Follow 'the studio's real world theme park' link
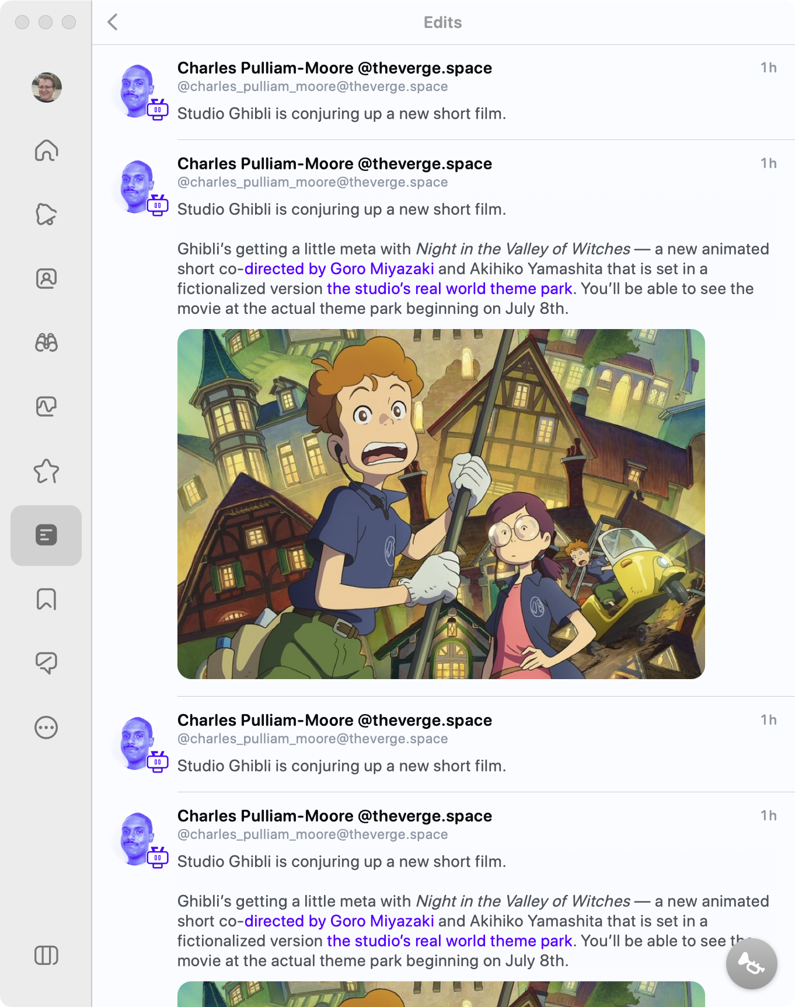The height and width of the screenshot is (1007, 795). pos(449,289)
